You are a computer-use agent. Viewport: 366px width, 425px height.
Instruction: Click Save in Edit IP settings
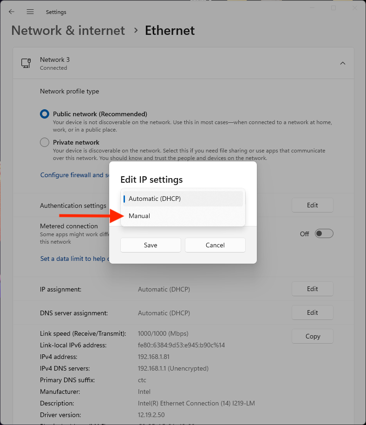[x=150, y=245]
